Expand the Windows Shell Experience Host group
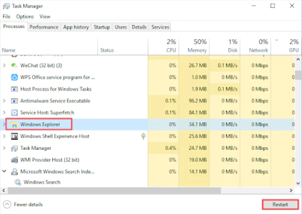Image resolution: width=302 pixels, height=214 pixels. 4,136
